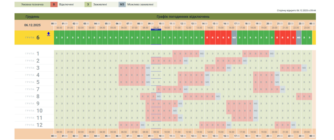Click the "Умовна позначка" legend label
Image resolution: width=334 pixels, height=140 pixels.
(32, 4)
